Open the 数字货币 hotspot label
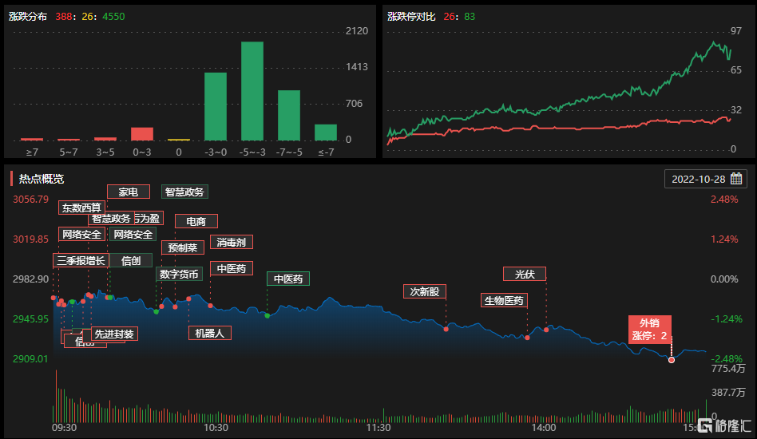 point(179,274)
